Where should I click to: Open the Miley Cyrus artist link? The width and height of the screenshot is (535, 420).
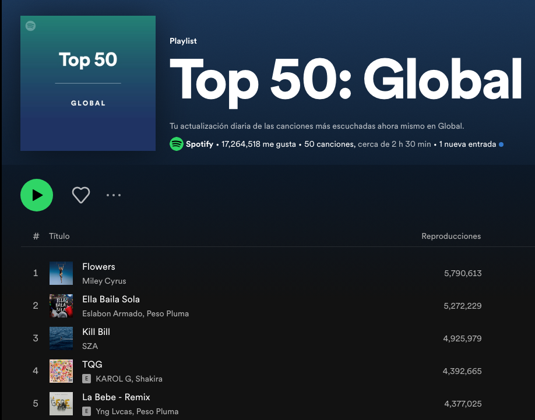coord(104,281)
